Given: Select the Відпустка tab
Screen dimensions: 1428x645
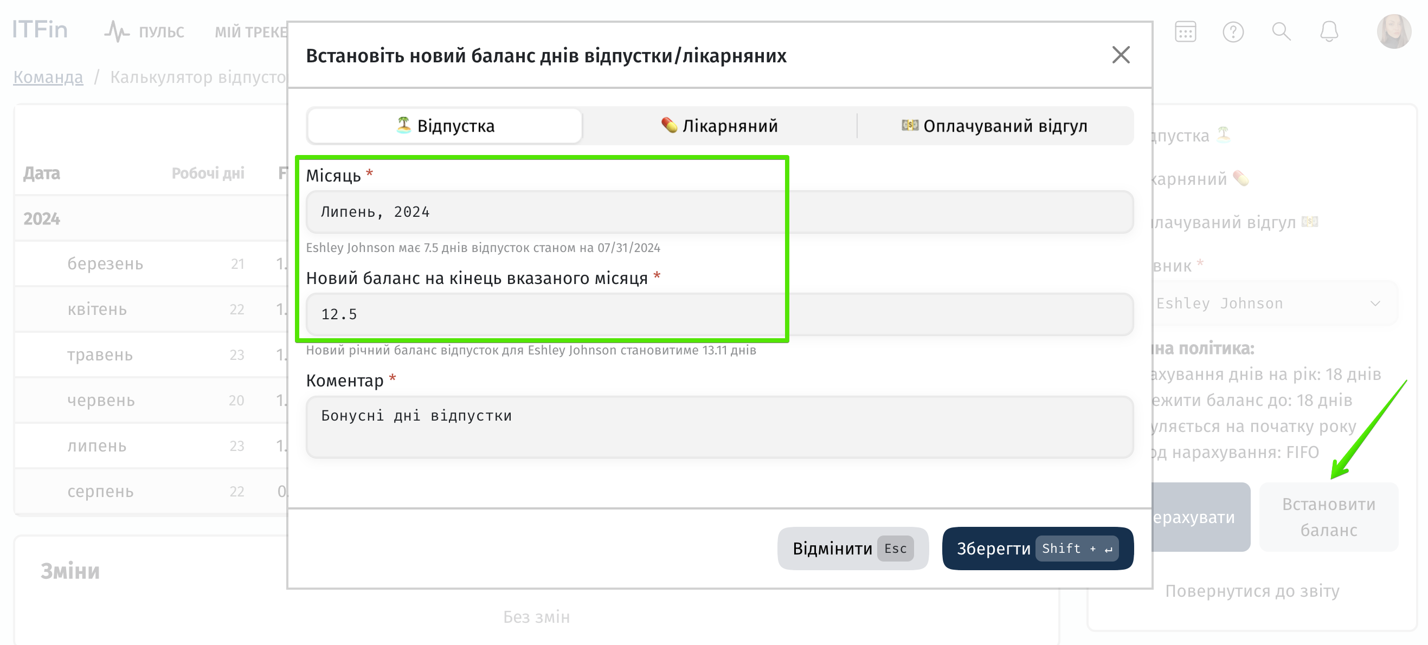Looking at the screenshot, I should (x=445, y=126).
